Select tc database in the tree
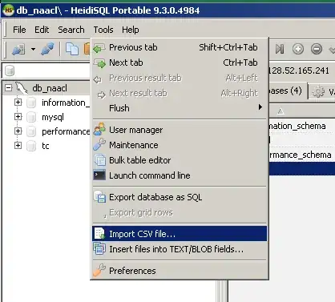 tap(46, 146)
